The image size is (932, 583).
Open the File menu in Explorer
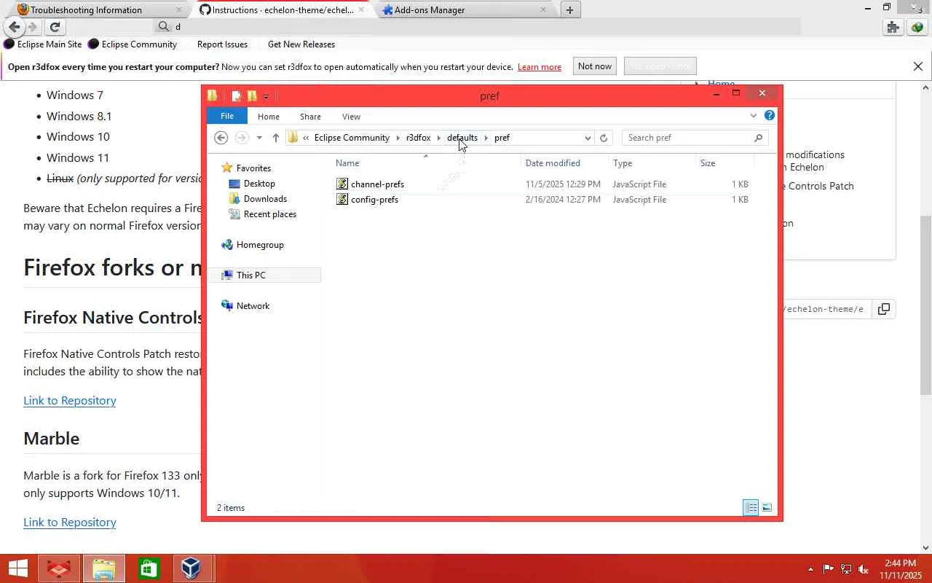(x=227, y=116)
